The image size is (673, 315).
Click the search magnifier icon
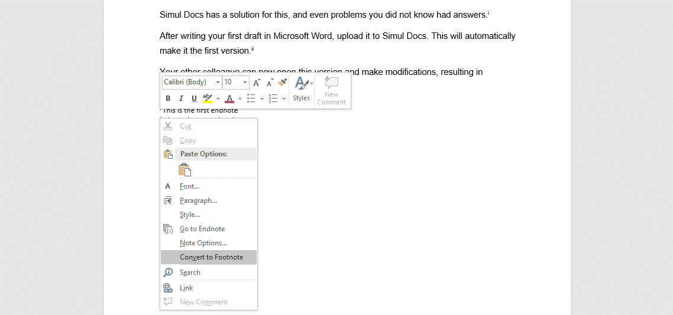(168, 273)
